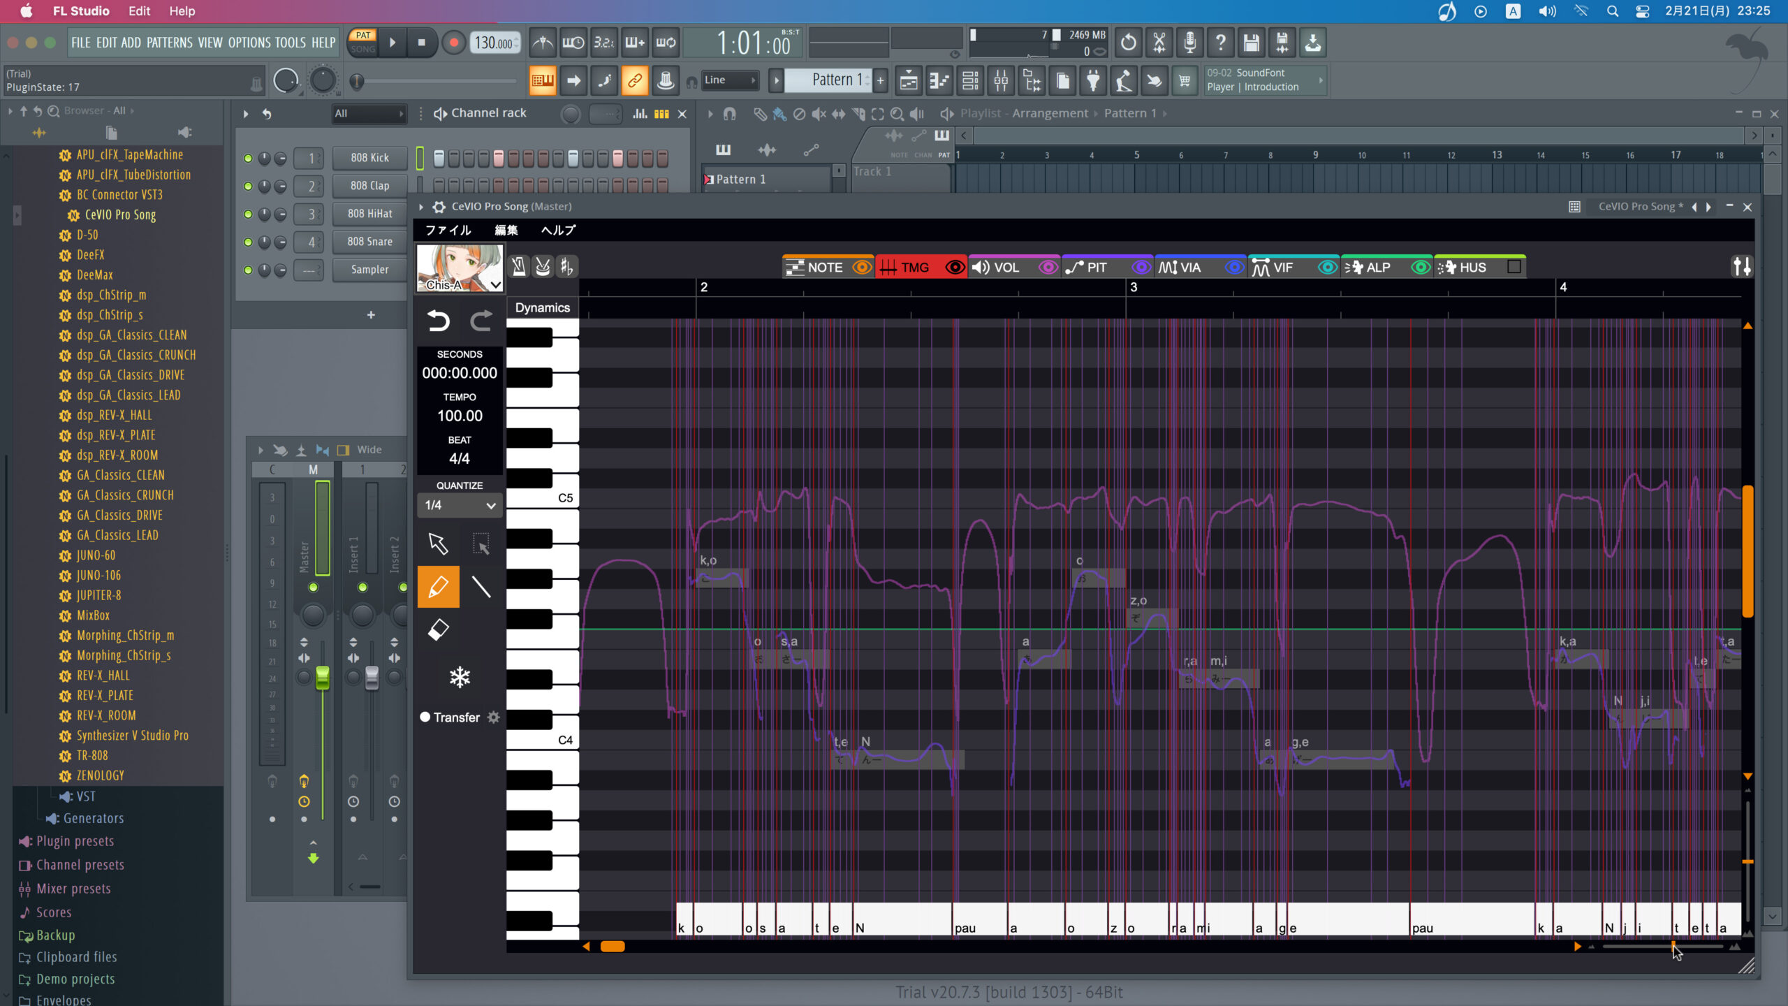The height and width of the screenshot is (1006, 1788).
Task: Click the snowflake freeze icon
Action: click(460, 676)
